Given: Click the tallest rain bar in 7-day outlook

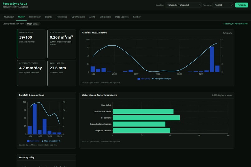Looking at the screenshot, I should [x=35, y=119].
